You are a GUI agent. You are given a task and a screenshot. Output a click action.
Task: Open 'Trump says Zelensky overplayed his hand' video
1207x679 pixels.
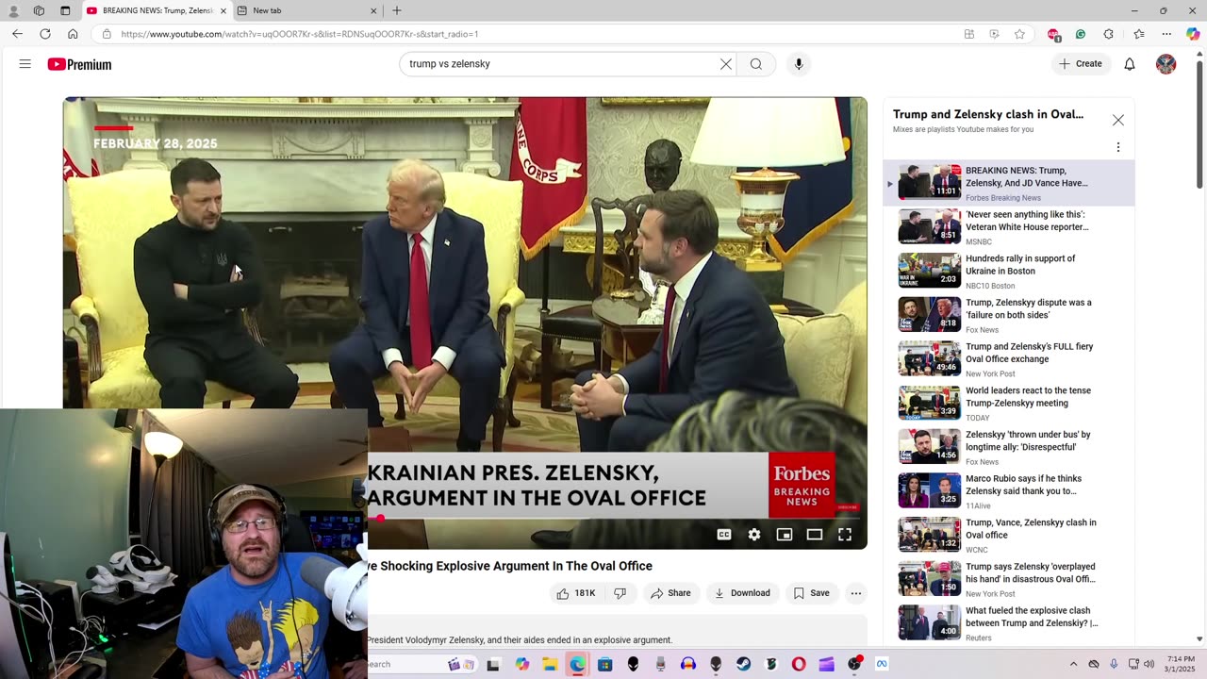pos(1009,580)
